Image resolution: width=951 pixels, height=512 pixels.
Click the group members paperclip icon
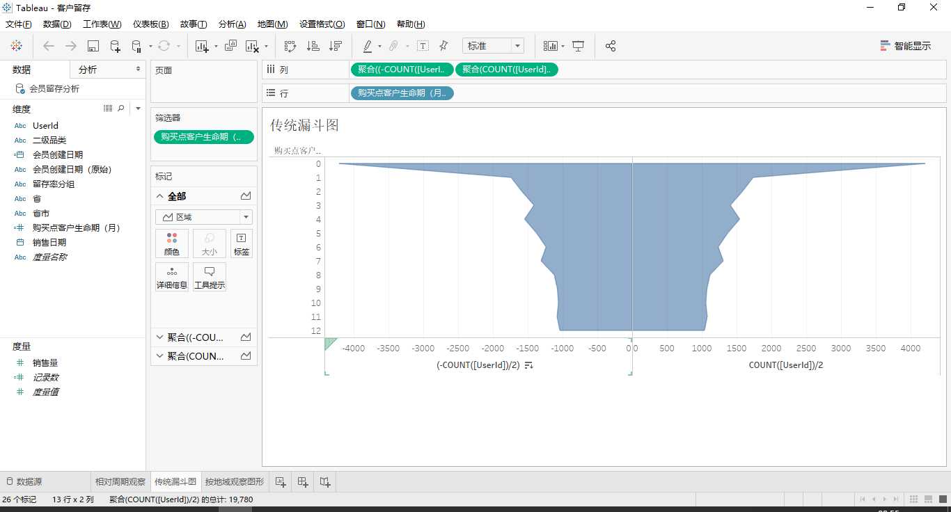pos(393,46)
